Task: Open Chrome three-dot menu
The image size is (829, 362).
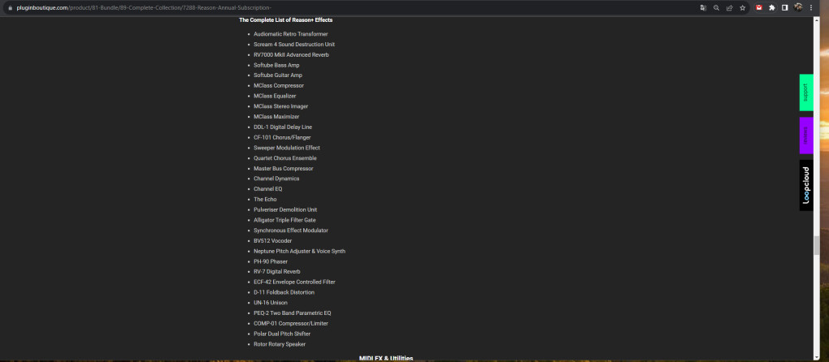Action: 811,8
